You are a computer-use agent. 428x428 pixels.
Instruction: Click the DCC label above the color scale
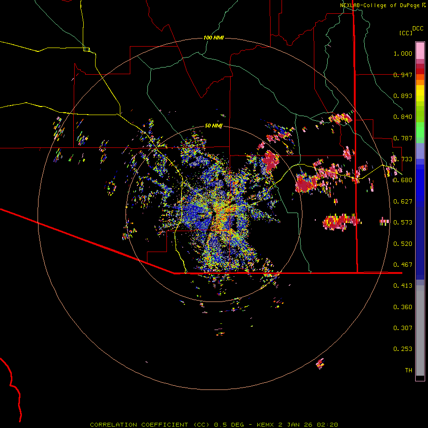(418, 28)
